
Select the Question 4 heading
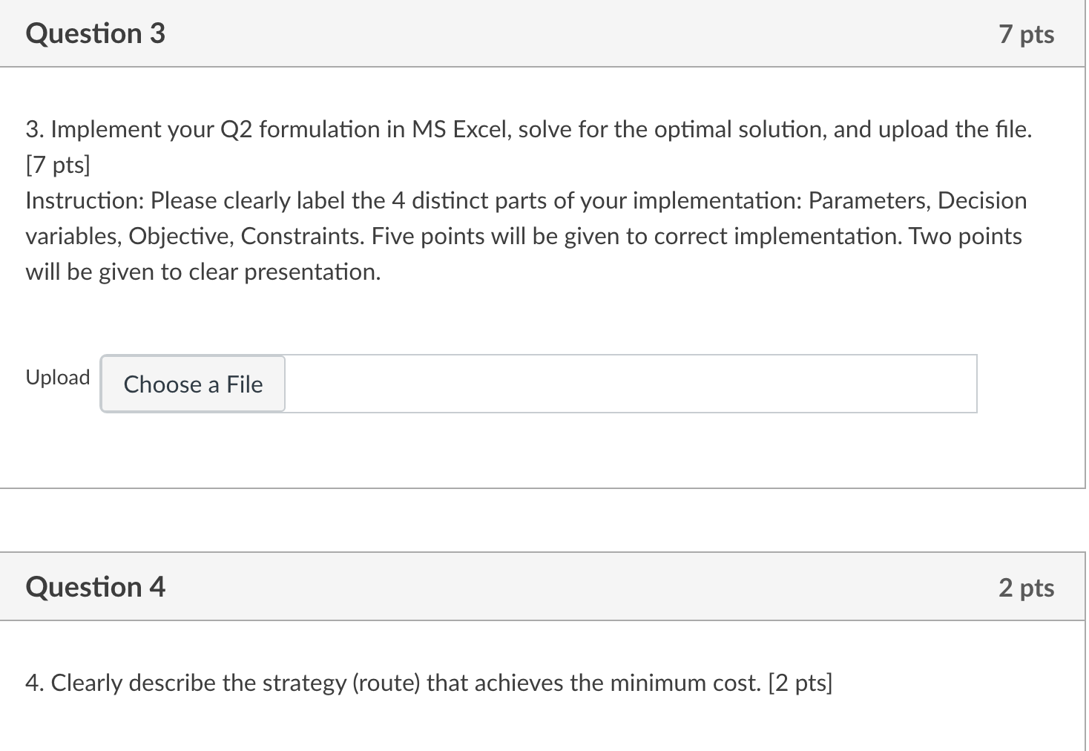coord(96,587)
